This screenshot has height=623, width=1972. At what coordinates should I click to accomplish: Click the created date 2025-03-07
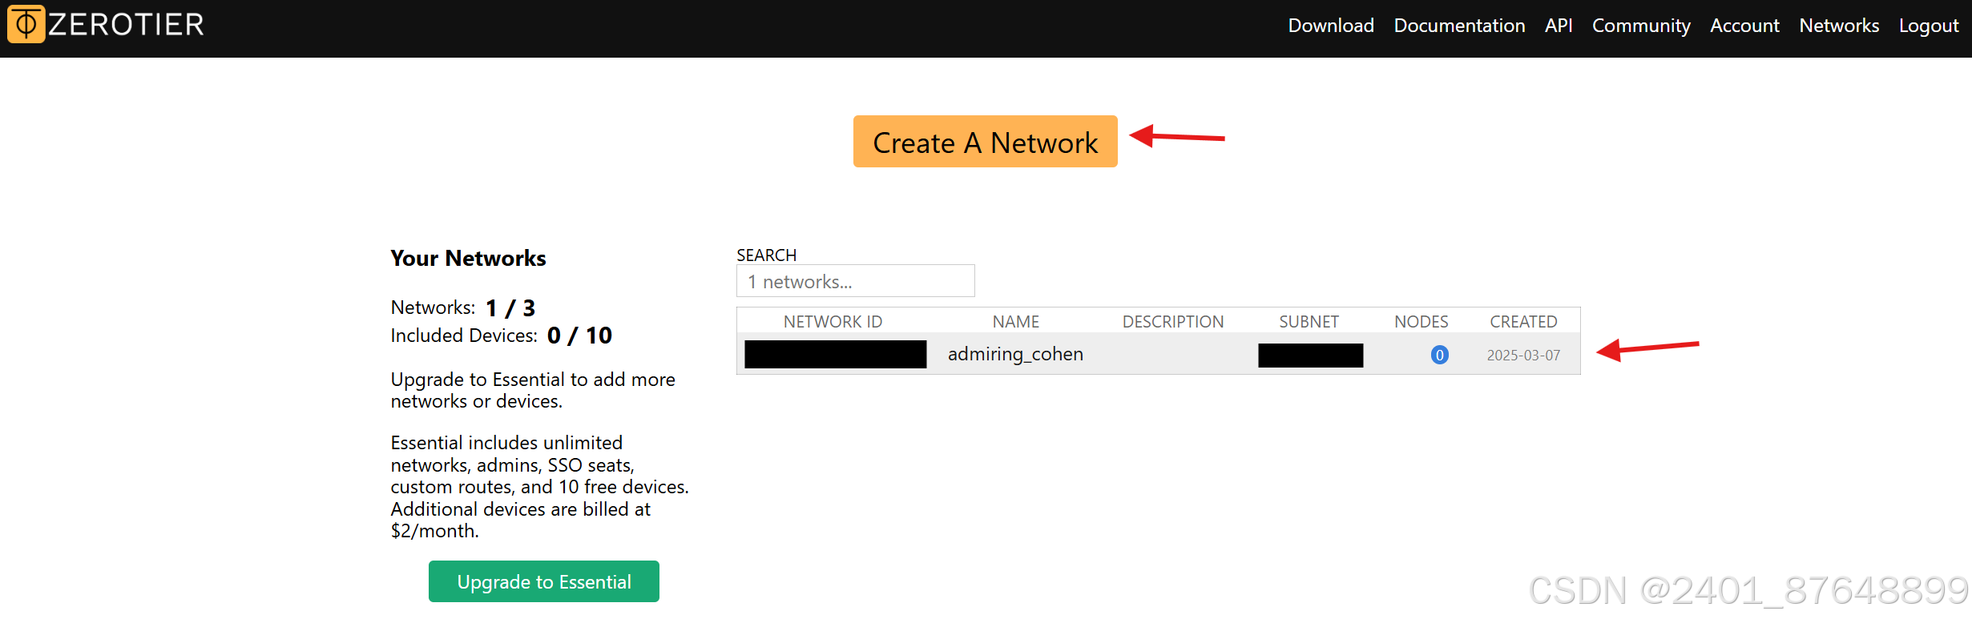[1523, 355]
